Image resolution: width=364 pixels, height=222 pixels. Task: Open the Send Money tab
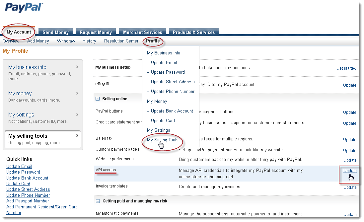(55, 32)
